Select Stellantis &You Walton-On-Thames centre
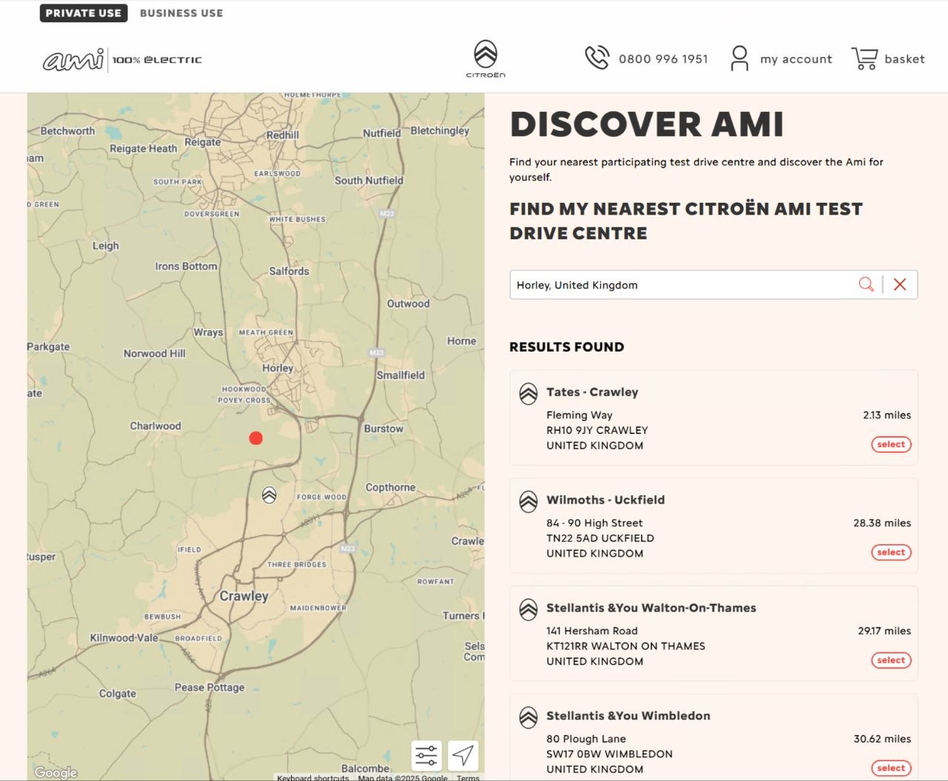Screen dimensions: 948x781 [891, 660]
